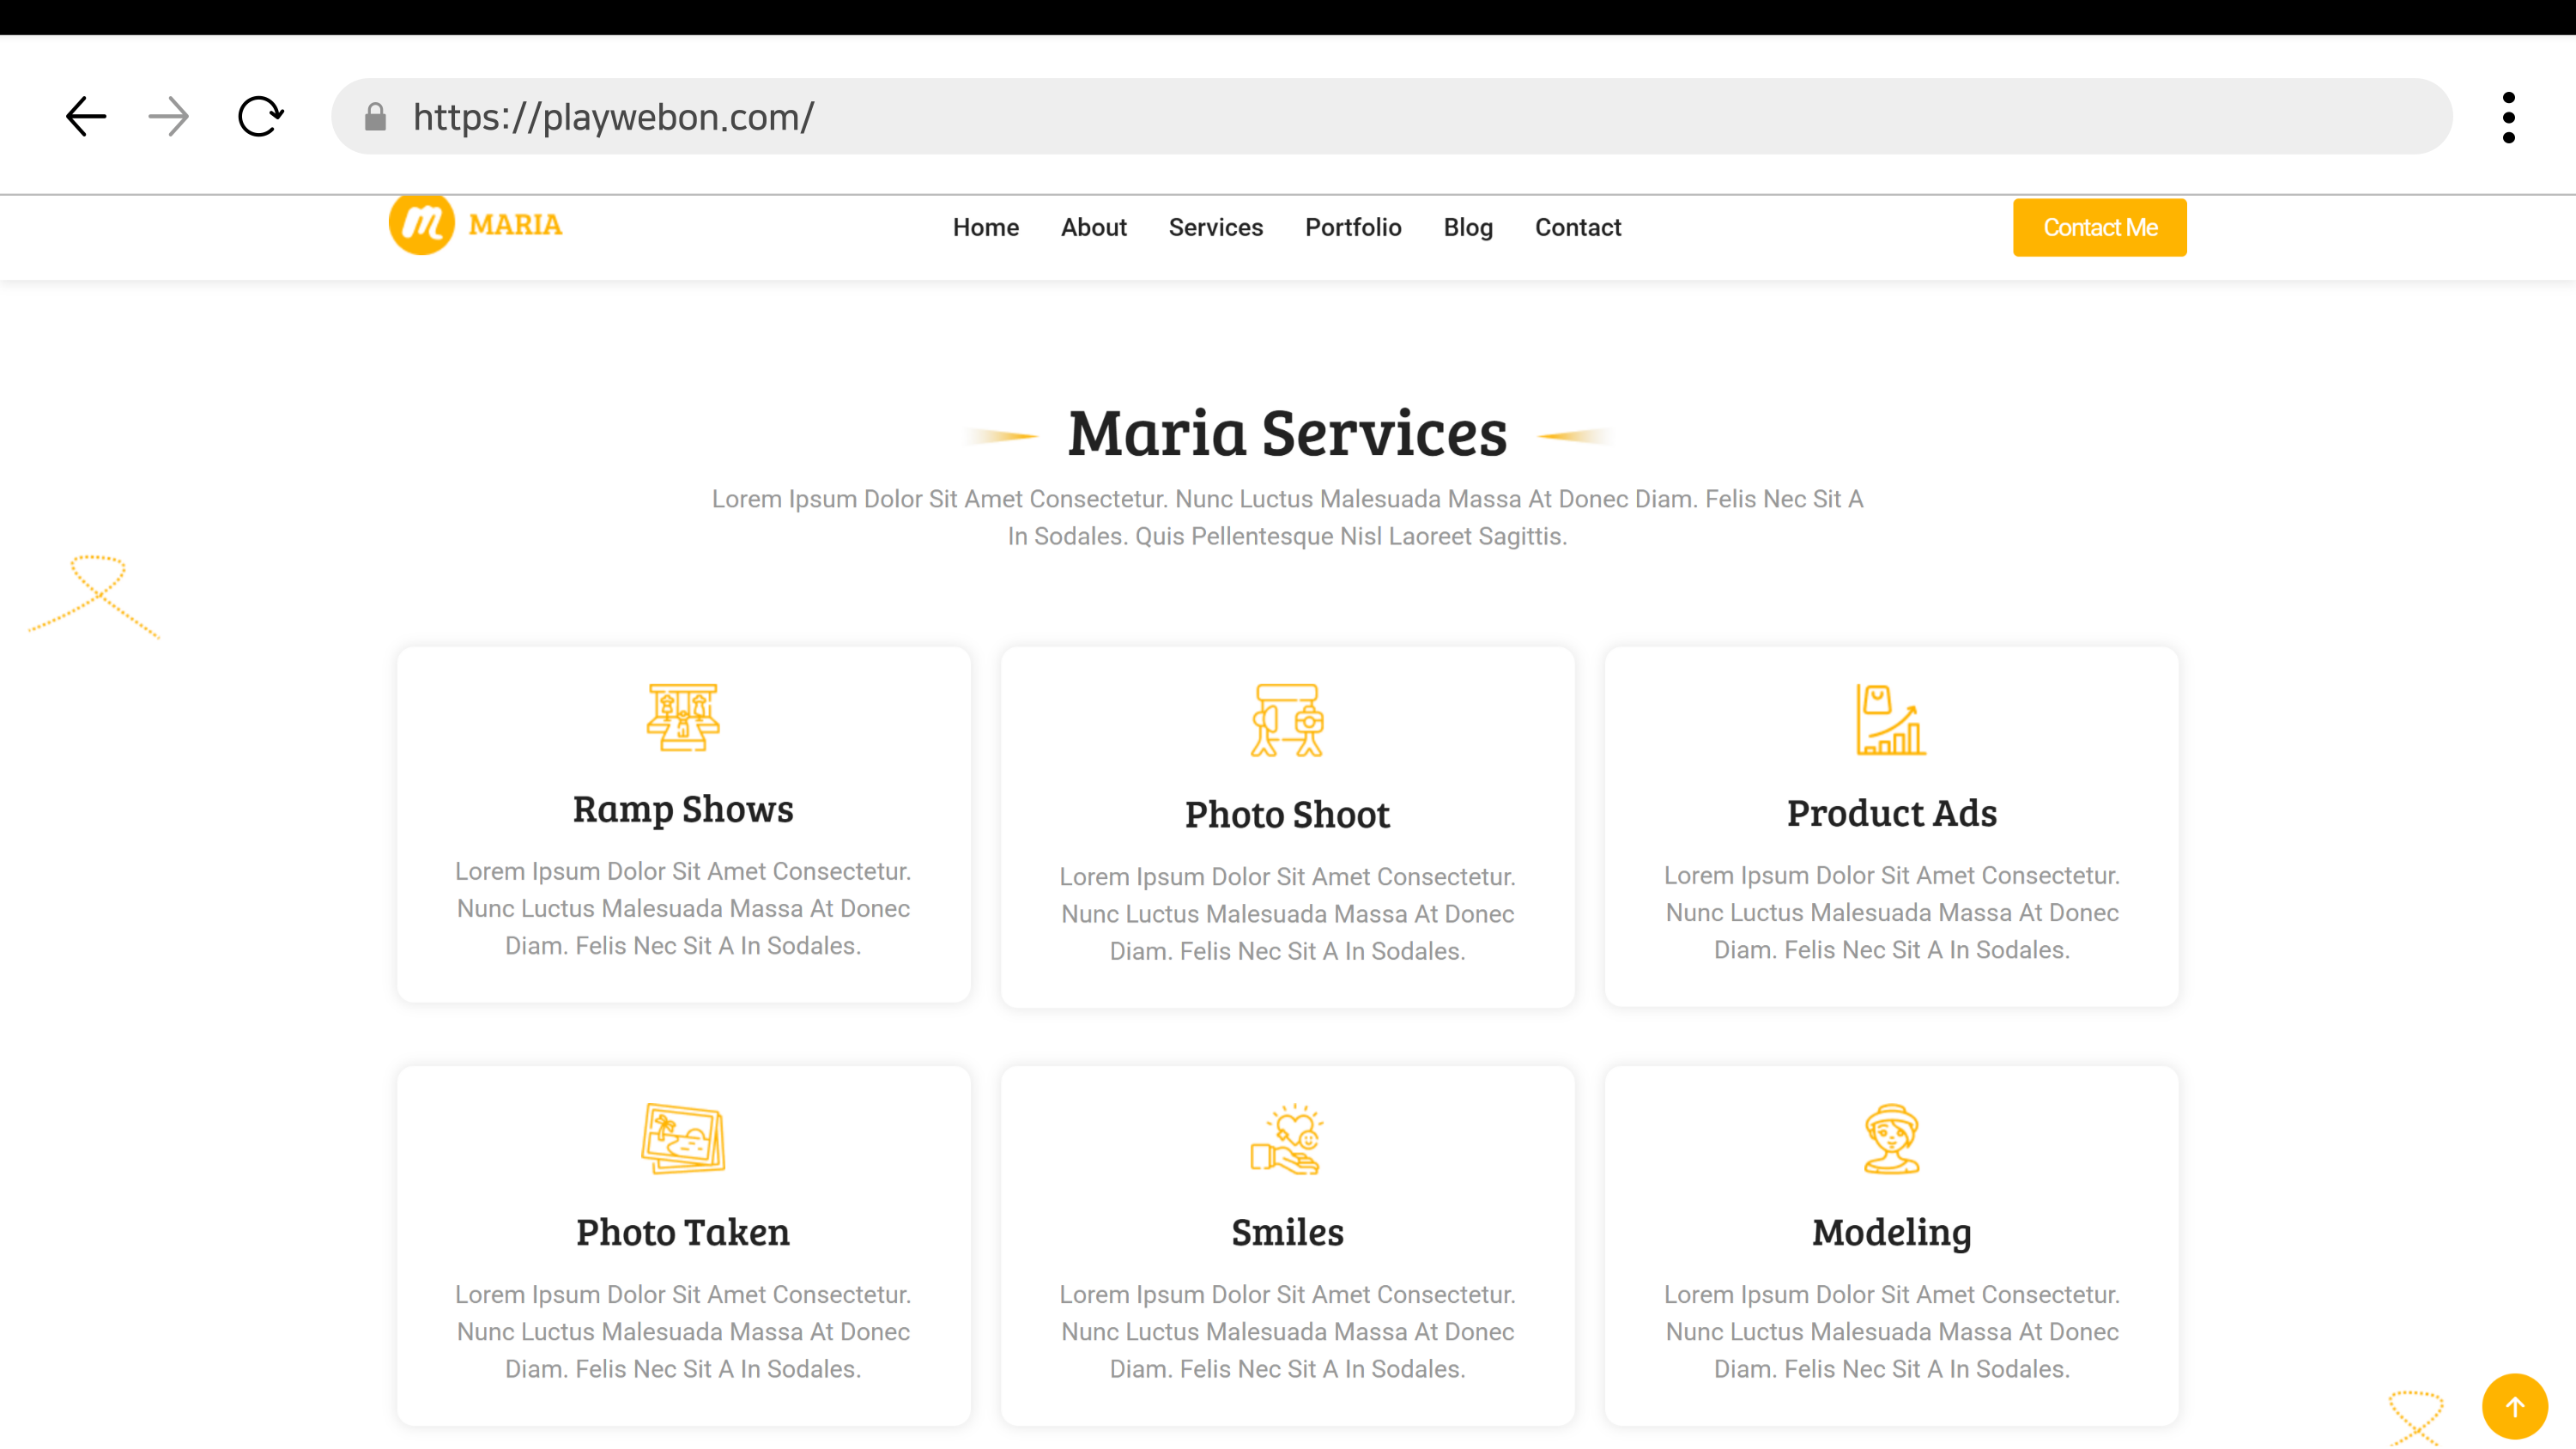Click the Photo Shoot camera icon

pos(1287,720)
